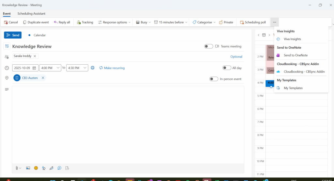The height and width of the screenshot is (181, 334).
Task: Click the time zones globe icon
Action: [93, 68]
